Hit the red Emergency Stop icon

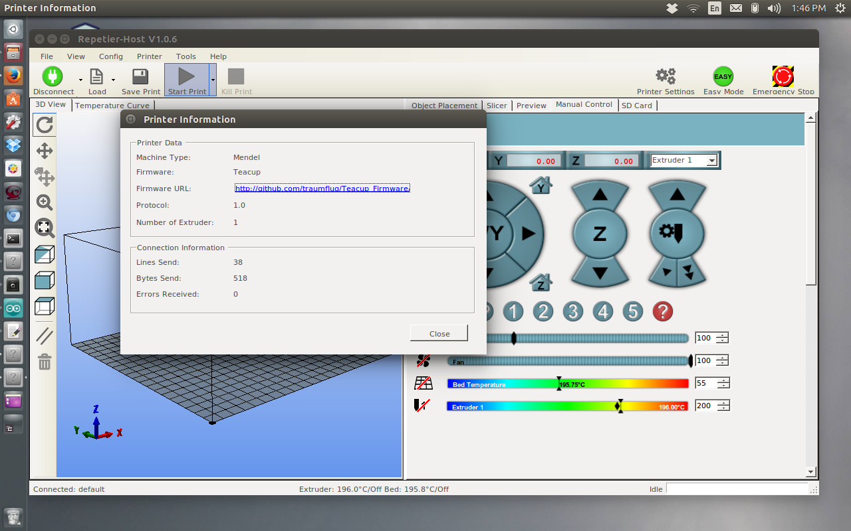click(783, 76)
